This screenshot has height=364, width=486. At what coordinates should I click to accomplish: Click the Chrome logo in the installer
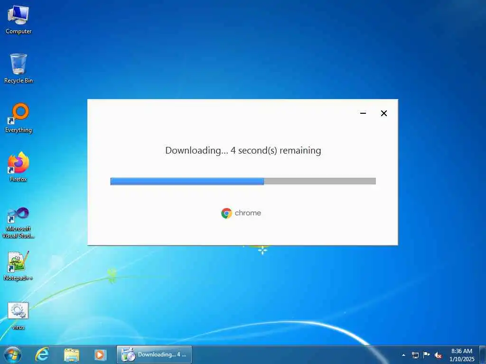point(226,213)
